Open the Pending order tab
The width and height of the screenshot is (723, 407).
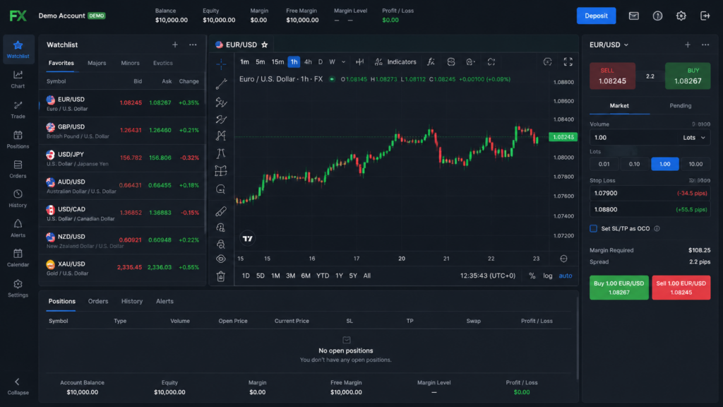pos(680,106)
